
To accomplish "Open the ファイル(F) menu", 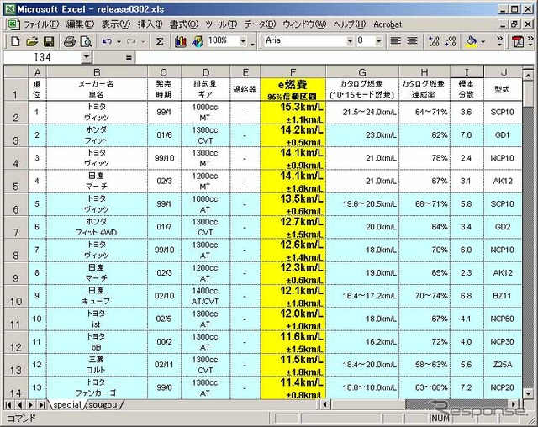I will (41, 24).
